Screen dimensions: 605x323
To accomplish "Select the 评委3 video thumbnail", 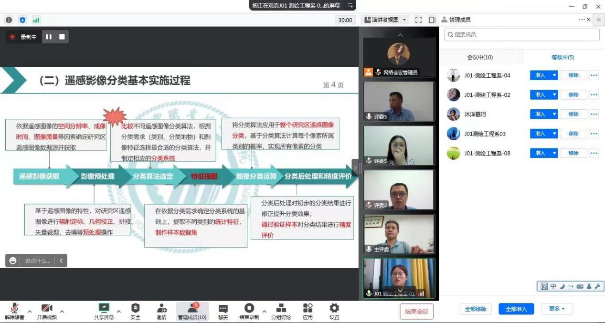I will point(399,101).
